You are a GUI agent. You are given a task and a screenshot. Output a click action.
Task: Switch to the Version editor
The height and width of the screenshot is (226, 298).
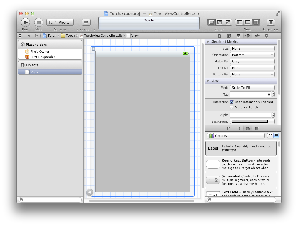[228, 22]
